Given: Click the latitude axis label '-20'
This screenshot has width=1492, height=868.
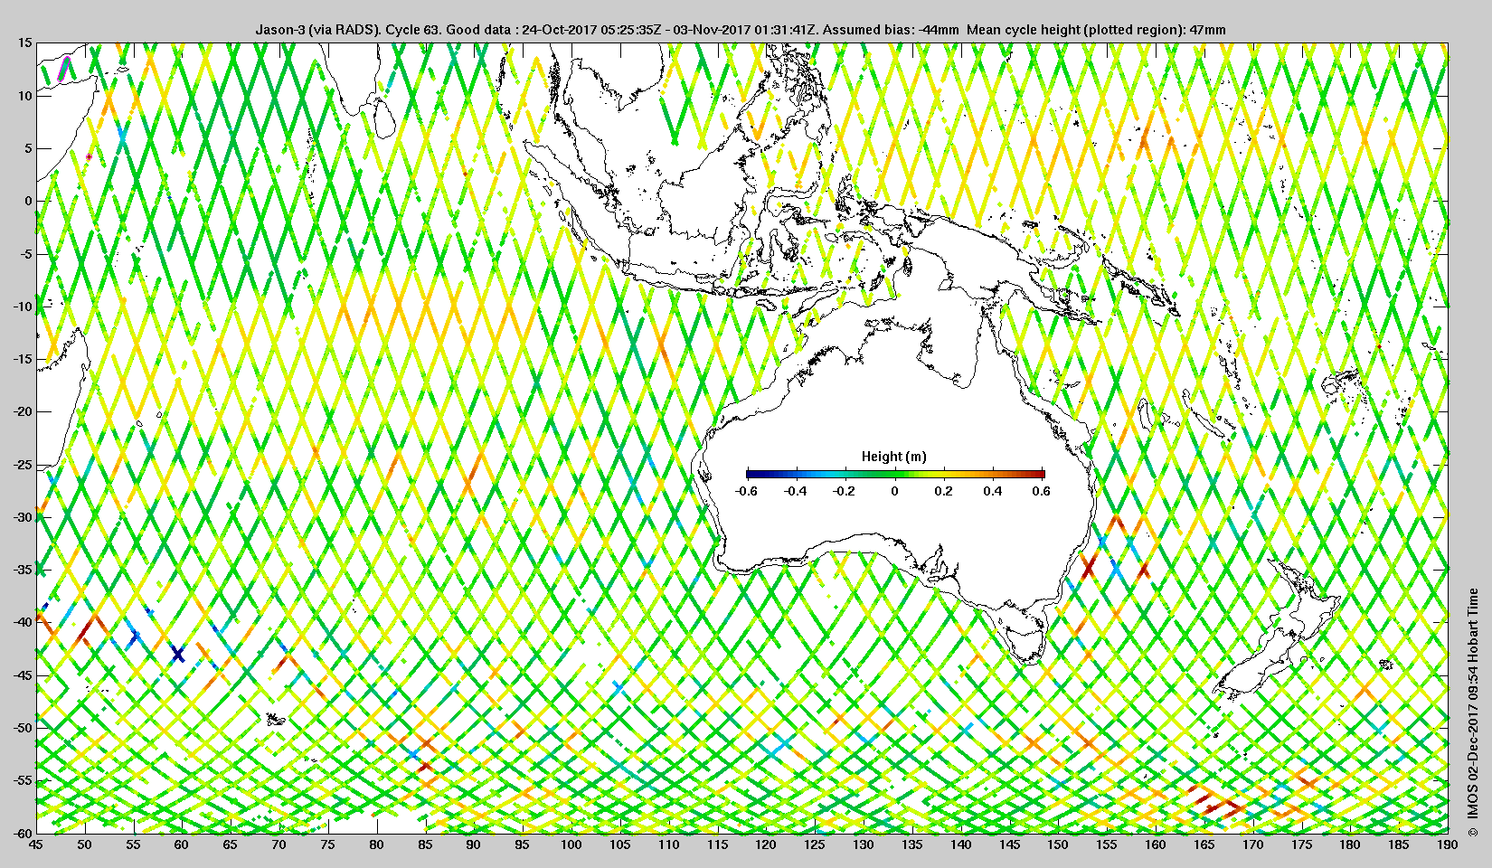Looking at the screenshot, I should [x=22, y=411].
